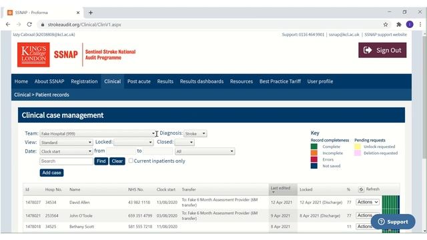This screenshot has width=427, height=240.
Task: Tick the Current inpatients only checkbox
Action: pos(131,161)
